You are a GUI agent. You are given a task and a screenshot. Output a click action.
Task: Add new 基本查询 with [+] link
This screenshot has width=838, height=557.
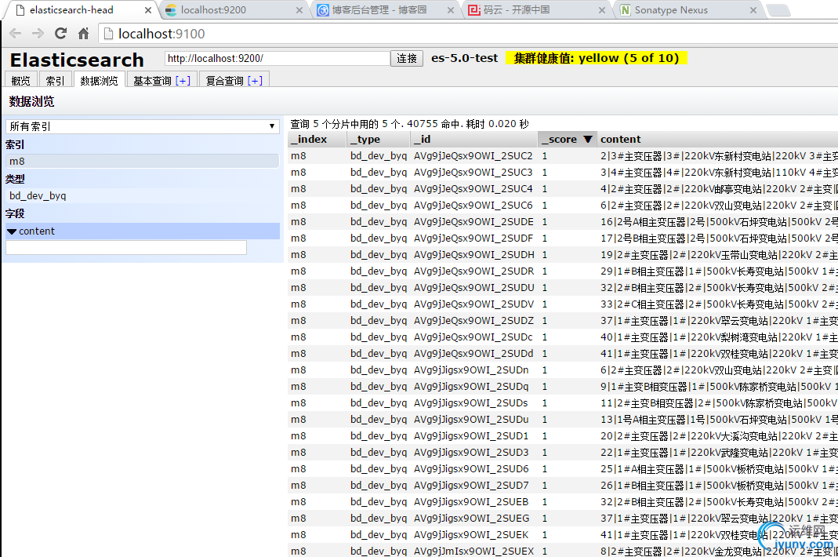pos(183,81)
